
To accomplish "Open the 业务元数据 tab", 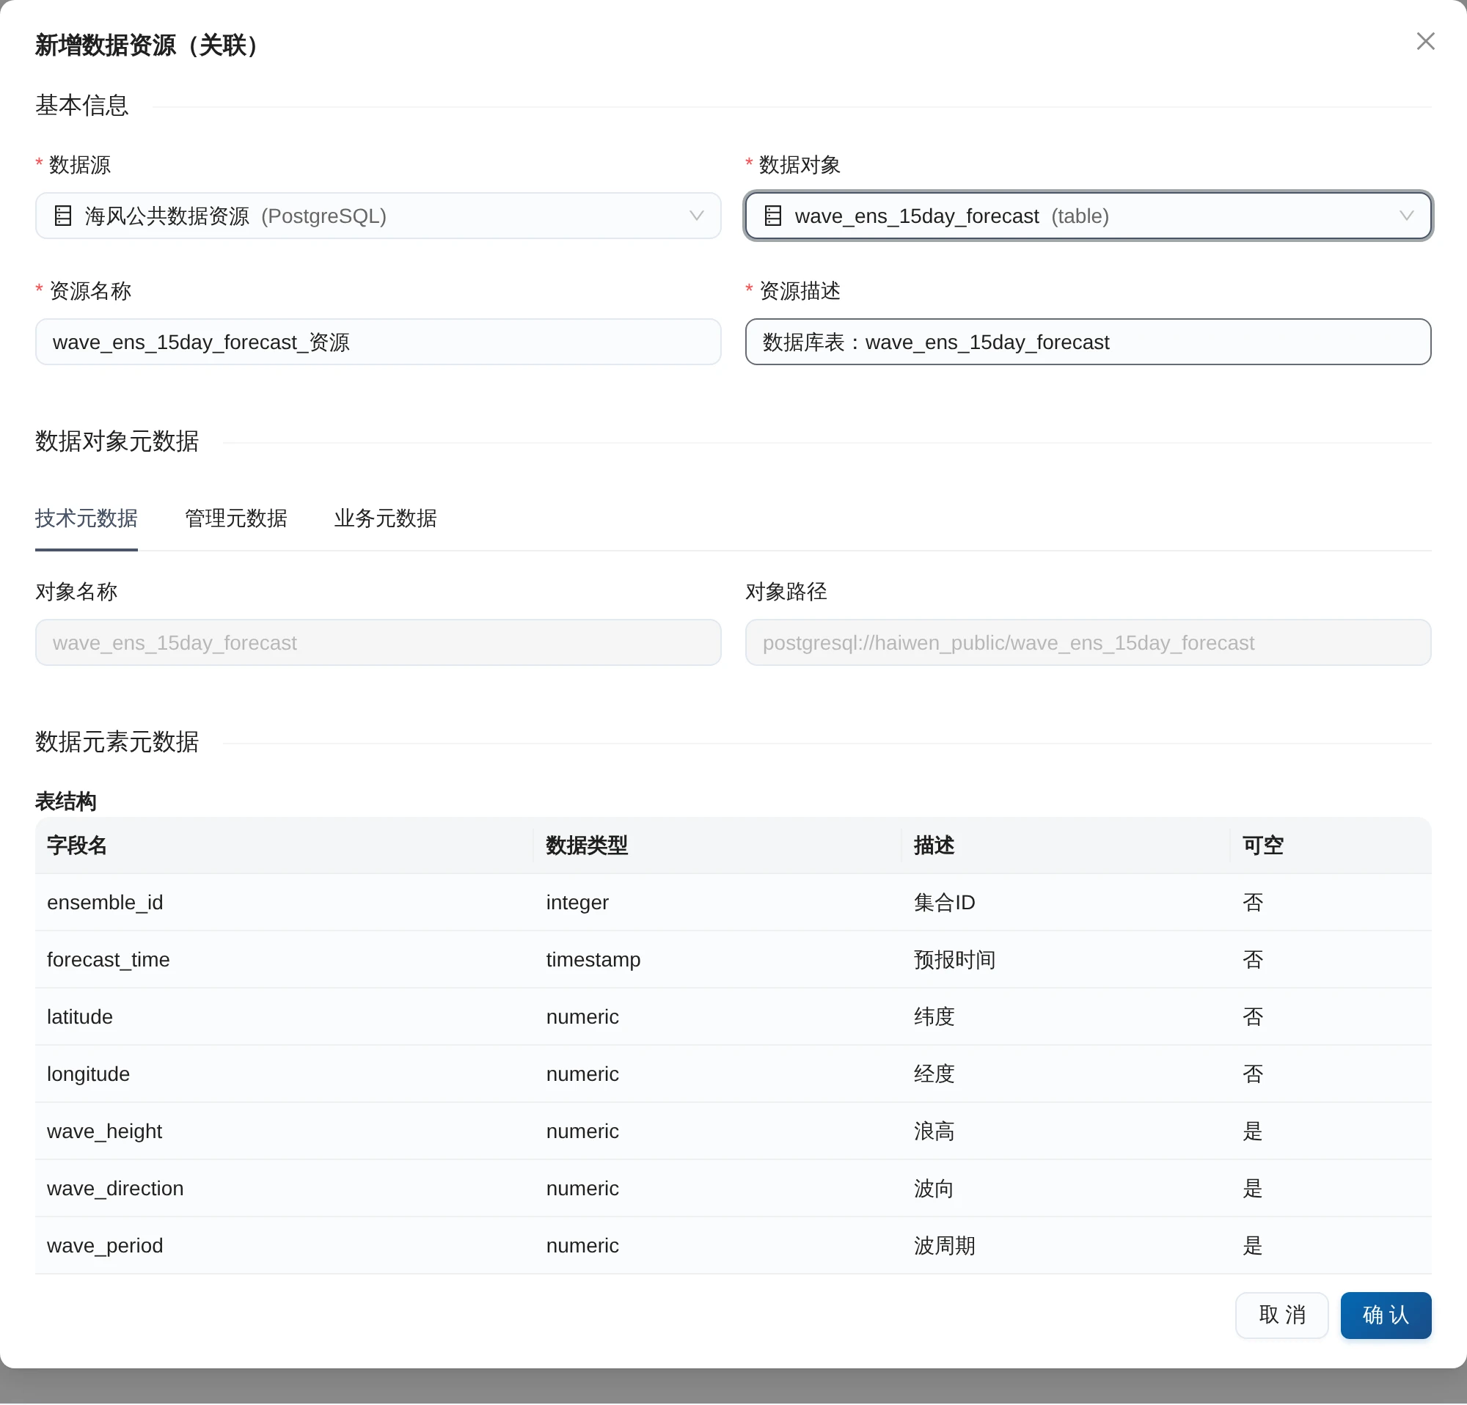I will click(386, 518).
